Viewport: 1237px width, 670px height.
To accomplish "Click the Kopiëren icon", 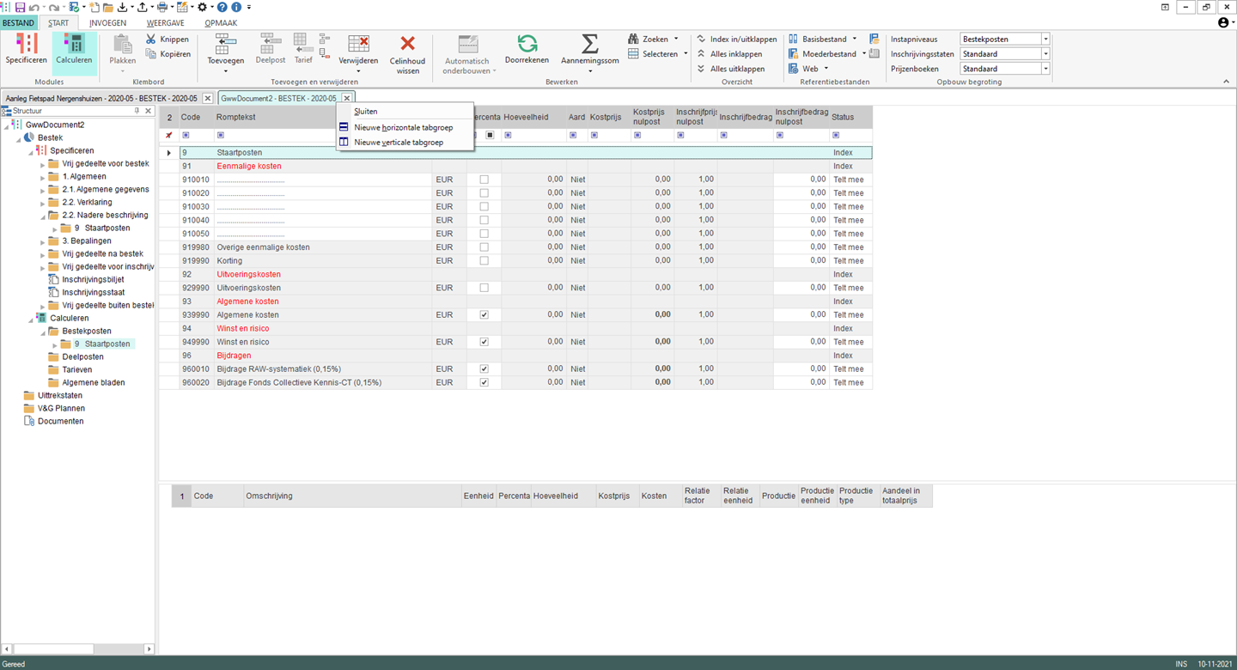I will pos(151,54).
